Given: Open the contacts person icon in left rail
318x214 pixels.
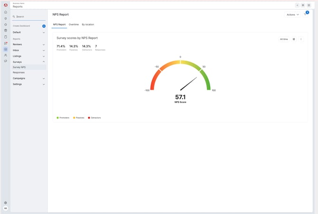Looking at the screenshot, I should (x=6, y=55).
